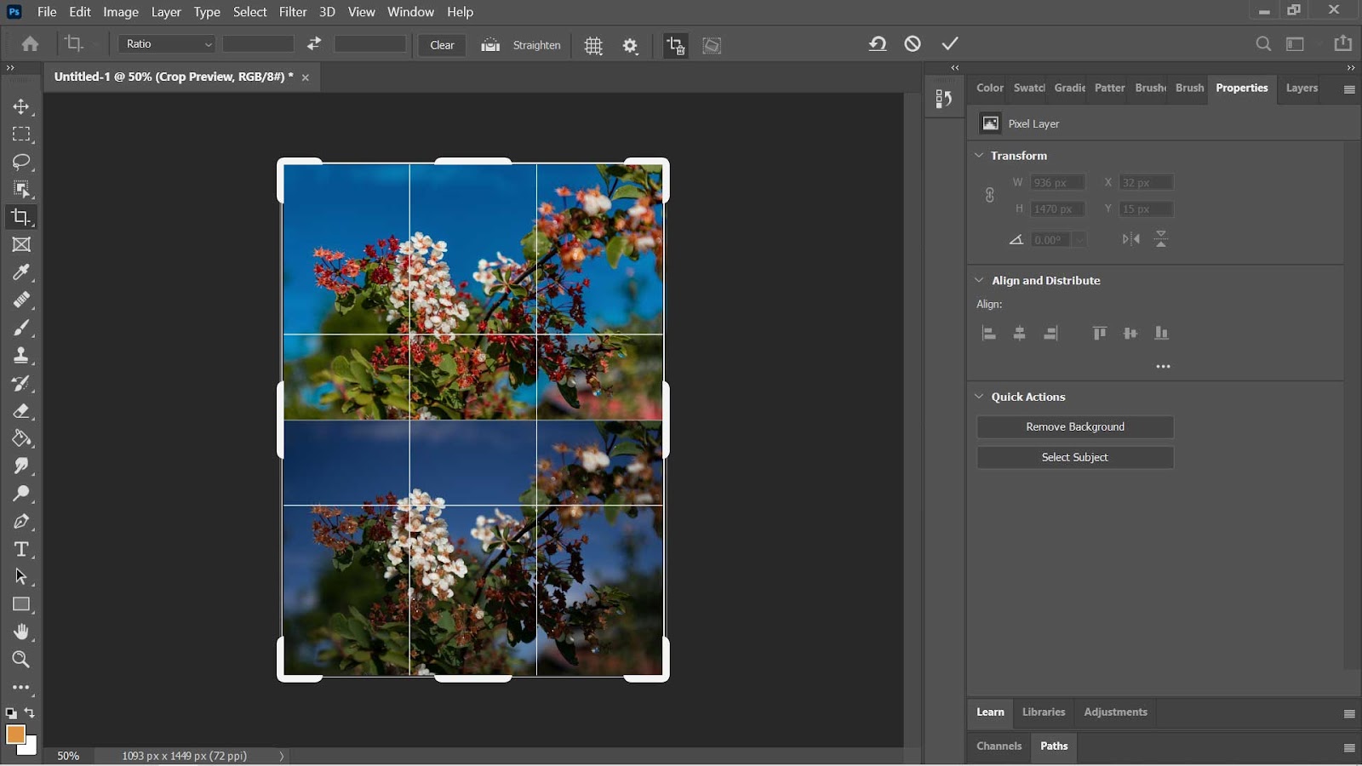Commit the crop with the checkmark
1362x766 pixels.
click(950, 43)
